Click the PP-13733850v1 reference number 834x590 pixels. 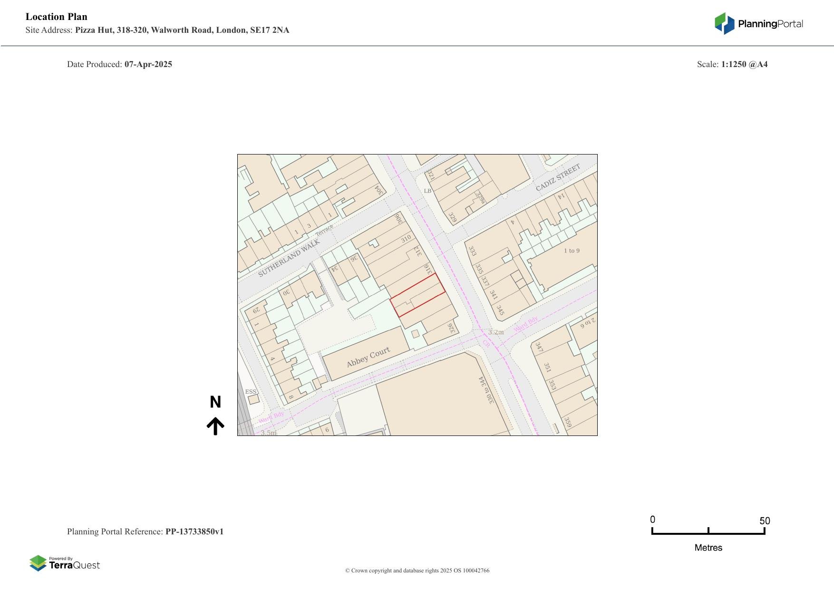pyautogui.click(x=194, y=532)
